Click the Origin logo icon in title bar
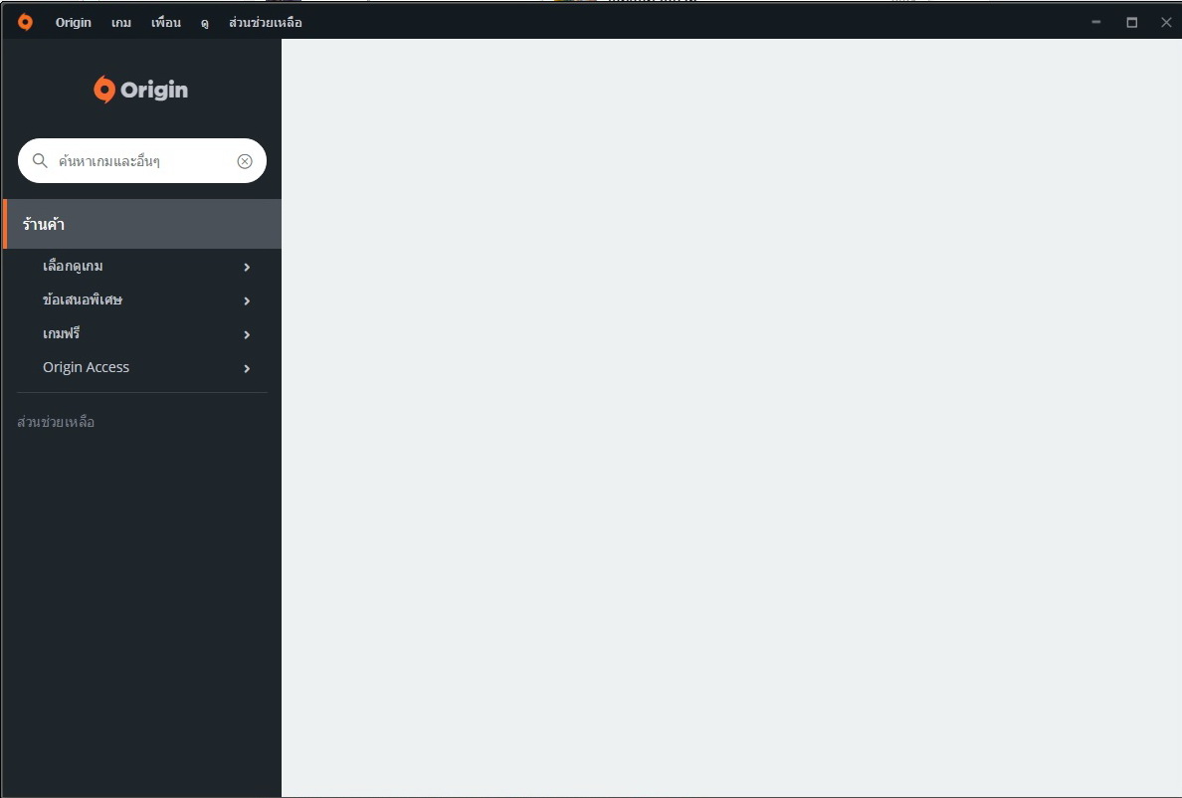The height and width of the screenshot is (798, 1182). (25, 22)
